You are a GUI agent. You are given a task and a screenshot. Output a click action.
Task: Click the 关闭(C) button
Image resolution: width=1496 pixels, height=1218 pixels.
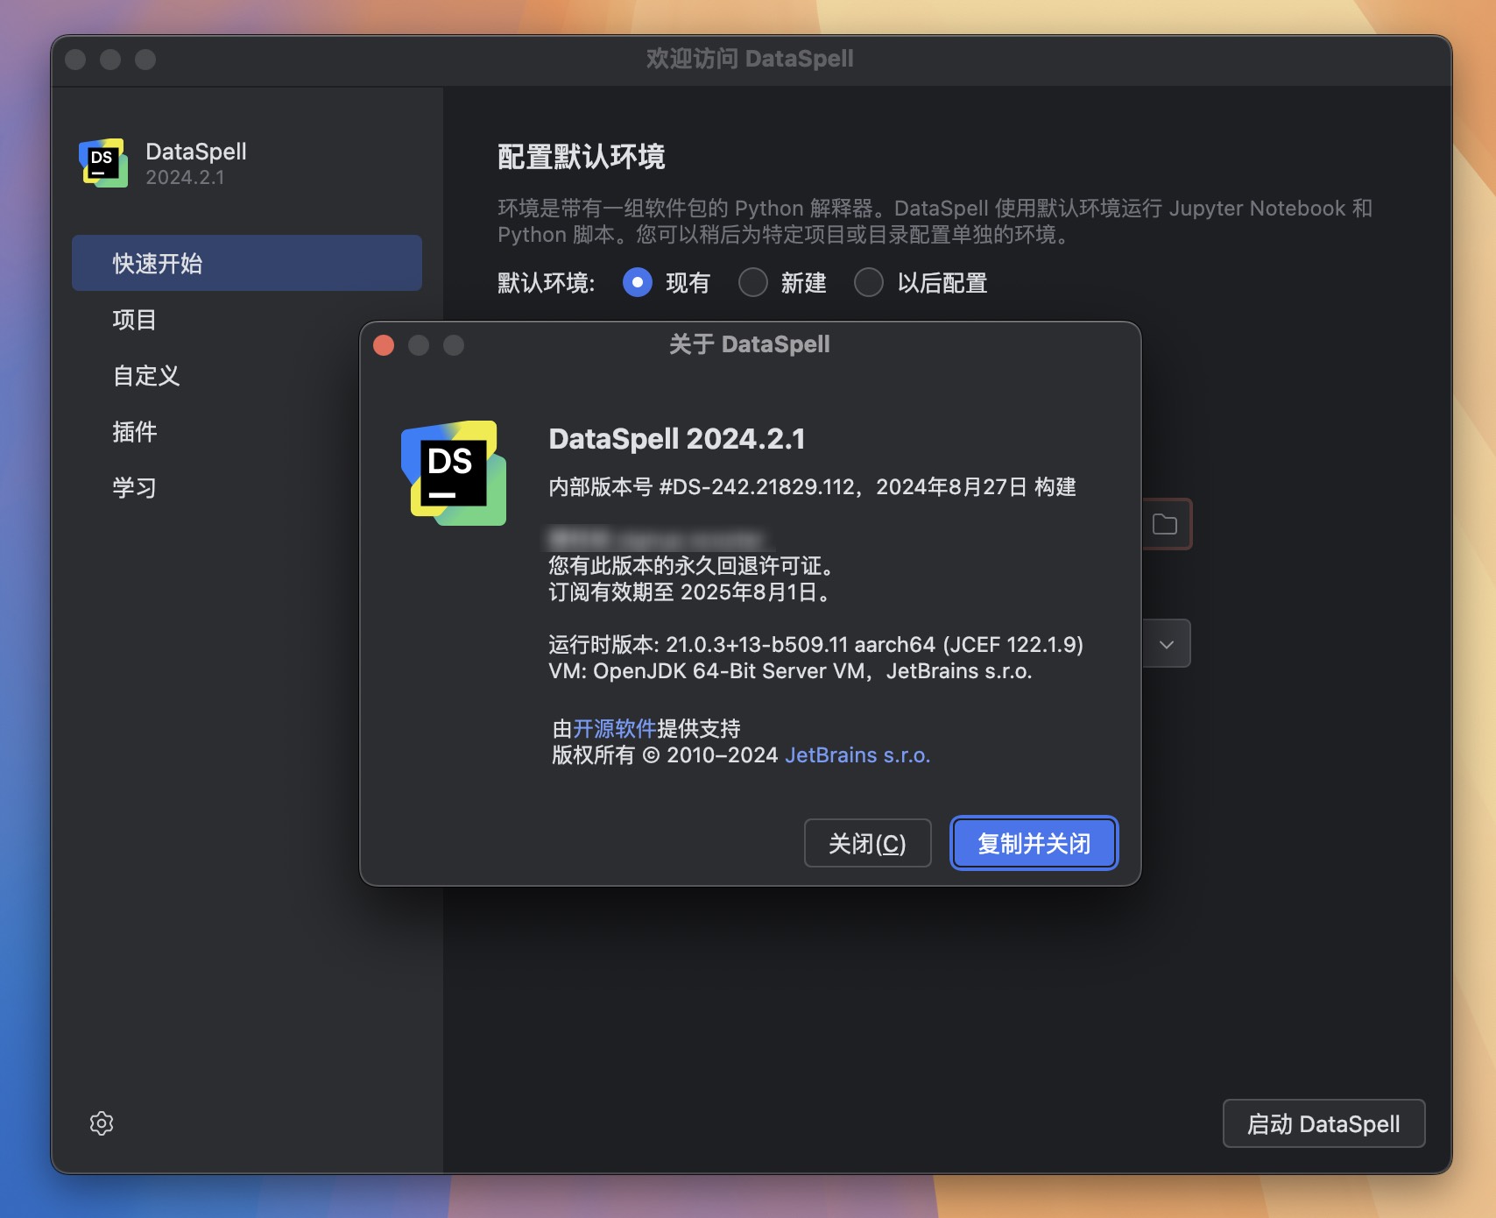(867, 843)
